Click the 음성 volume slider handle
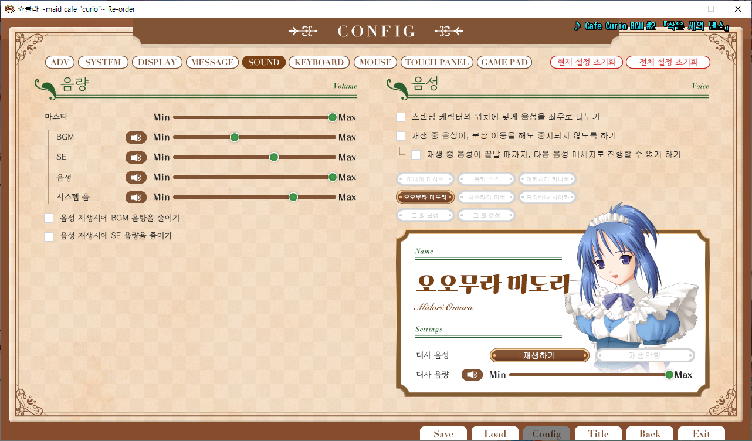Image resolution: width=752 pixels, height=441 pixels. click(x=333, y=177)
